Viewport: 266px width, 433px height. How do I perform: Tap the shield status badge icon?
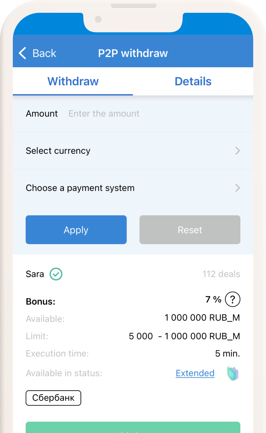(232, 373)
